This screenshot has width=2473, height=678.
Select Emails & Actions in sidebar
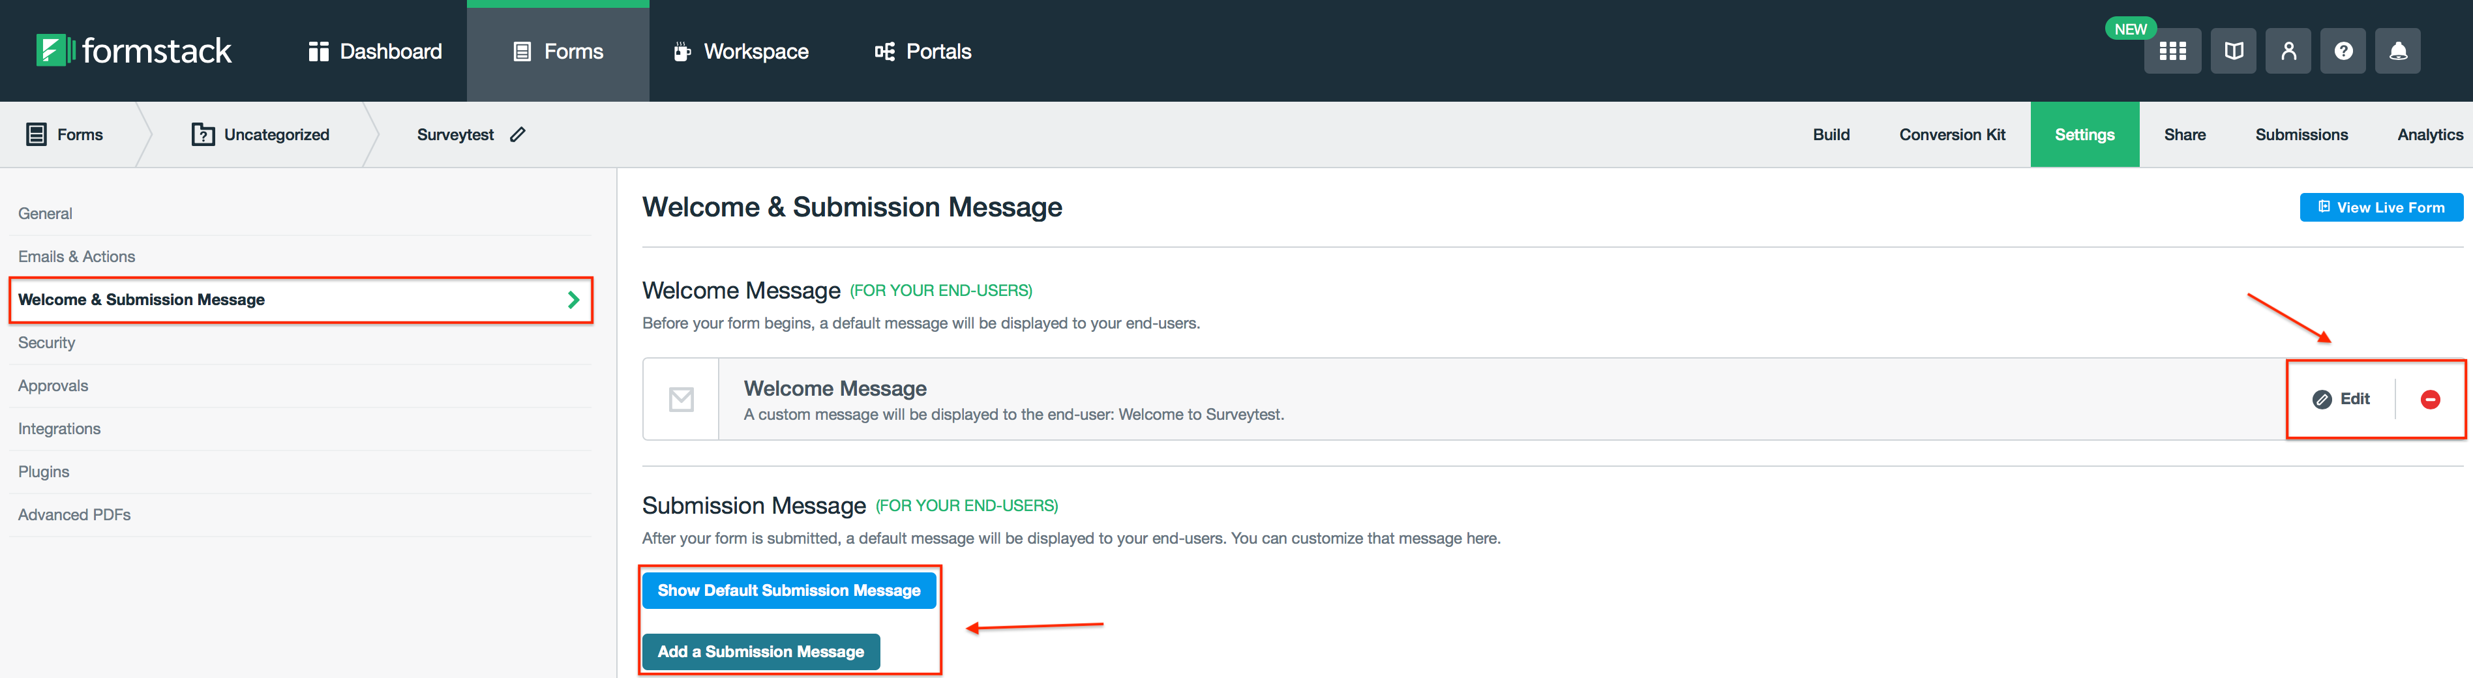coord(77,256)
